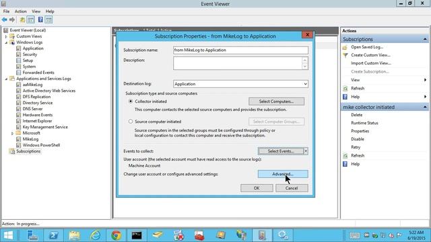The height and width of the screenshot is (242, 431).
Task: Select the Security log in the tree
Action: coord(30,54)
